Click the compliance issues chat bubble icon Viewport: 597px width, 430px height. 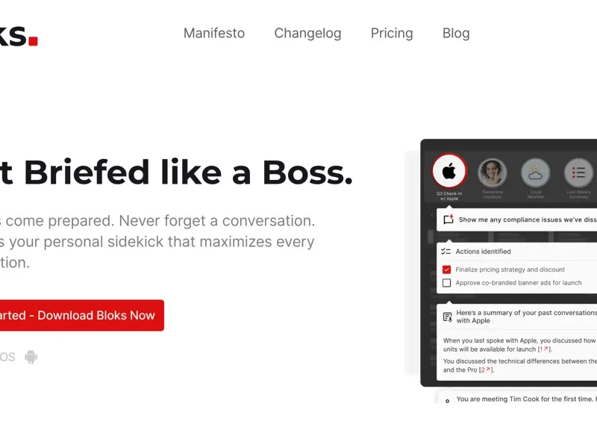[448, 219]
